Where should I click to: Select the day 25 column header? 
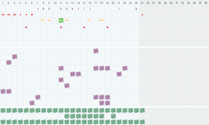(142, 3)
